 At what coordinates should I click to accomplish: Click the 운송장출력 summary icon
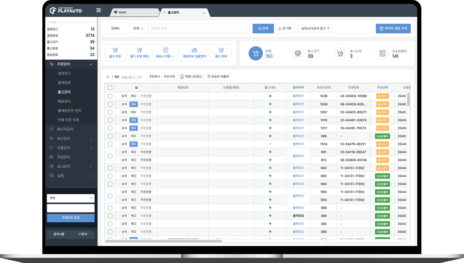[382, 53]
